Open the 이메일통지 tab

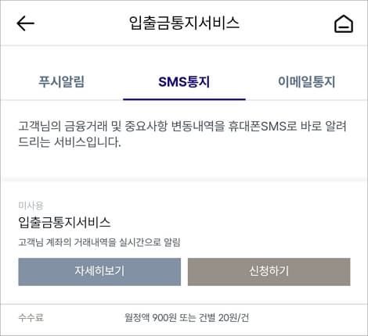tap(306, 81)
